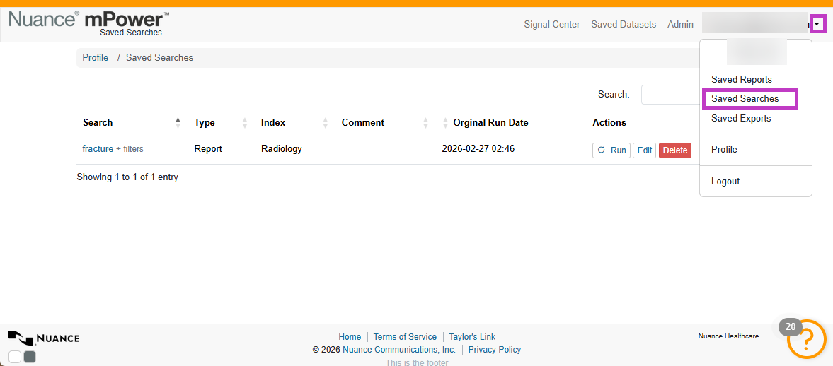
Task: Sort by Orginal Run Date column
Action: click(x=511, y=122)
